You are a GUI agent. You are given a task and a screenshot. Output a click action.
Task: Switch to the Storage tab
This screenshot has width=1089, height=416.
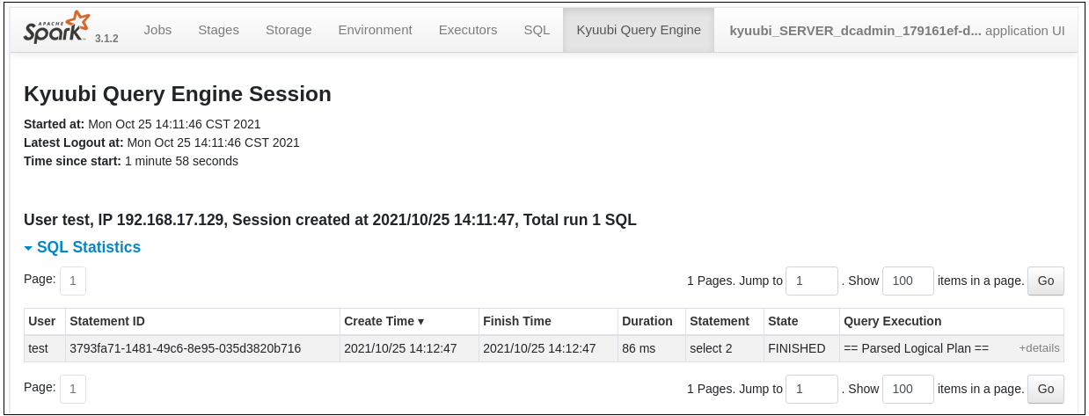click(x=289, y=30)
